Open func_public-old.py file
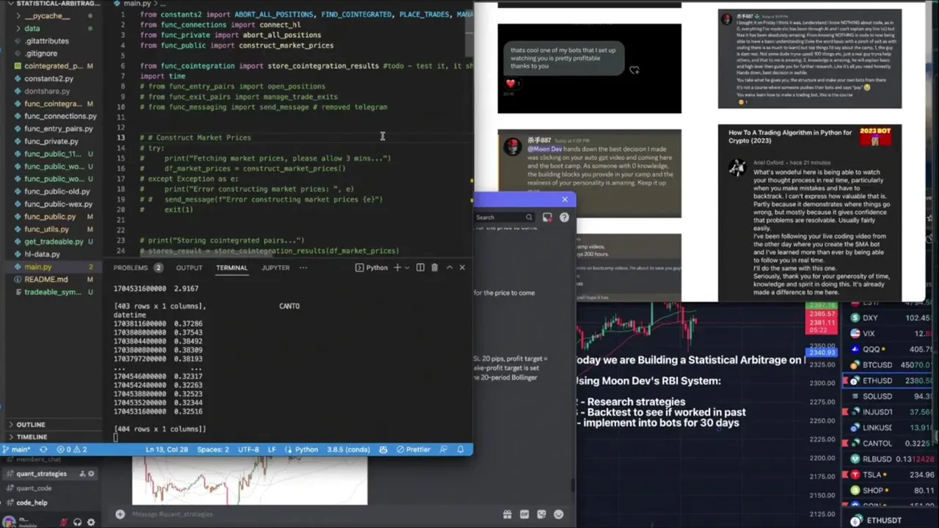939x528 pixels. click(57, 191)
